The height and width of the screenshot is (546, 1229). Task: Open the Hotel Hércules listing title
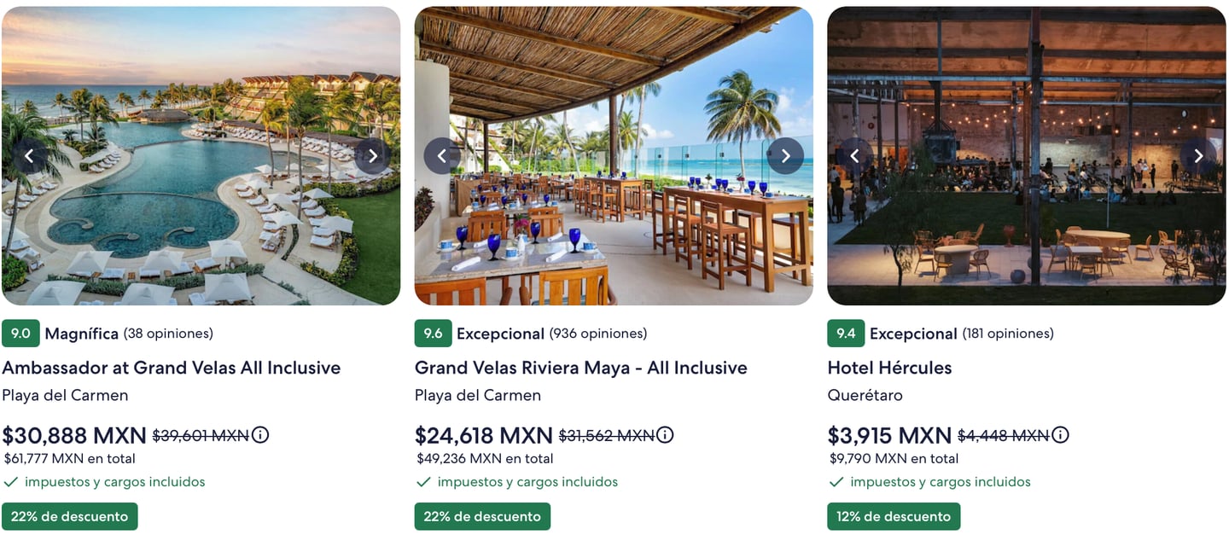[889, 368]
